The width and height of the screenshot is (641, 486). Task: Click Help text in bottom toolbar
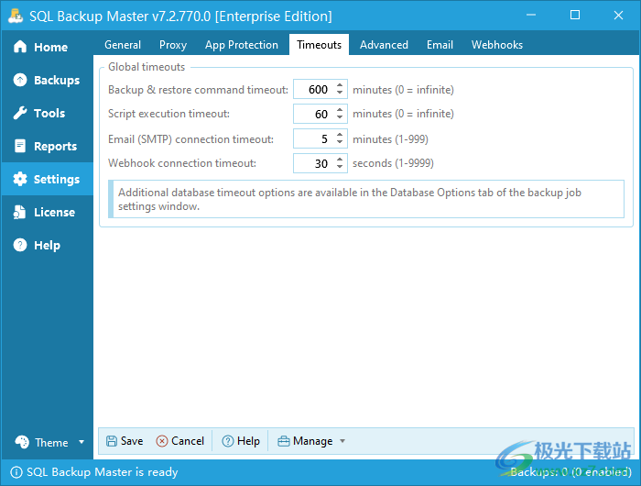click(x=248, y=441)
